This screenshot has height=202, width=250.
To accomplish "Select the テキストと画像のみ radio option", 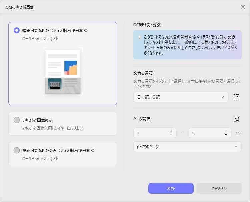I will click(17, 120).
